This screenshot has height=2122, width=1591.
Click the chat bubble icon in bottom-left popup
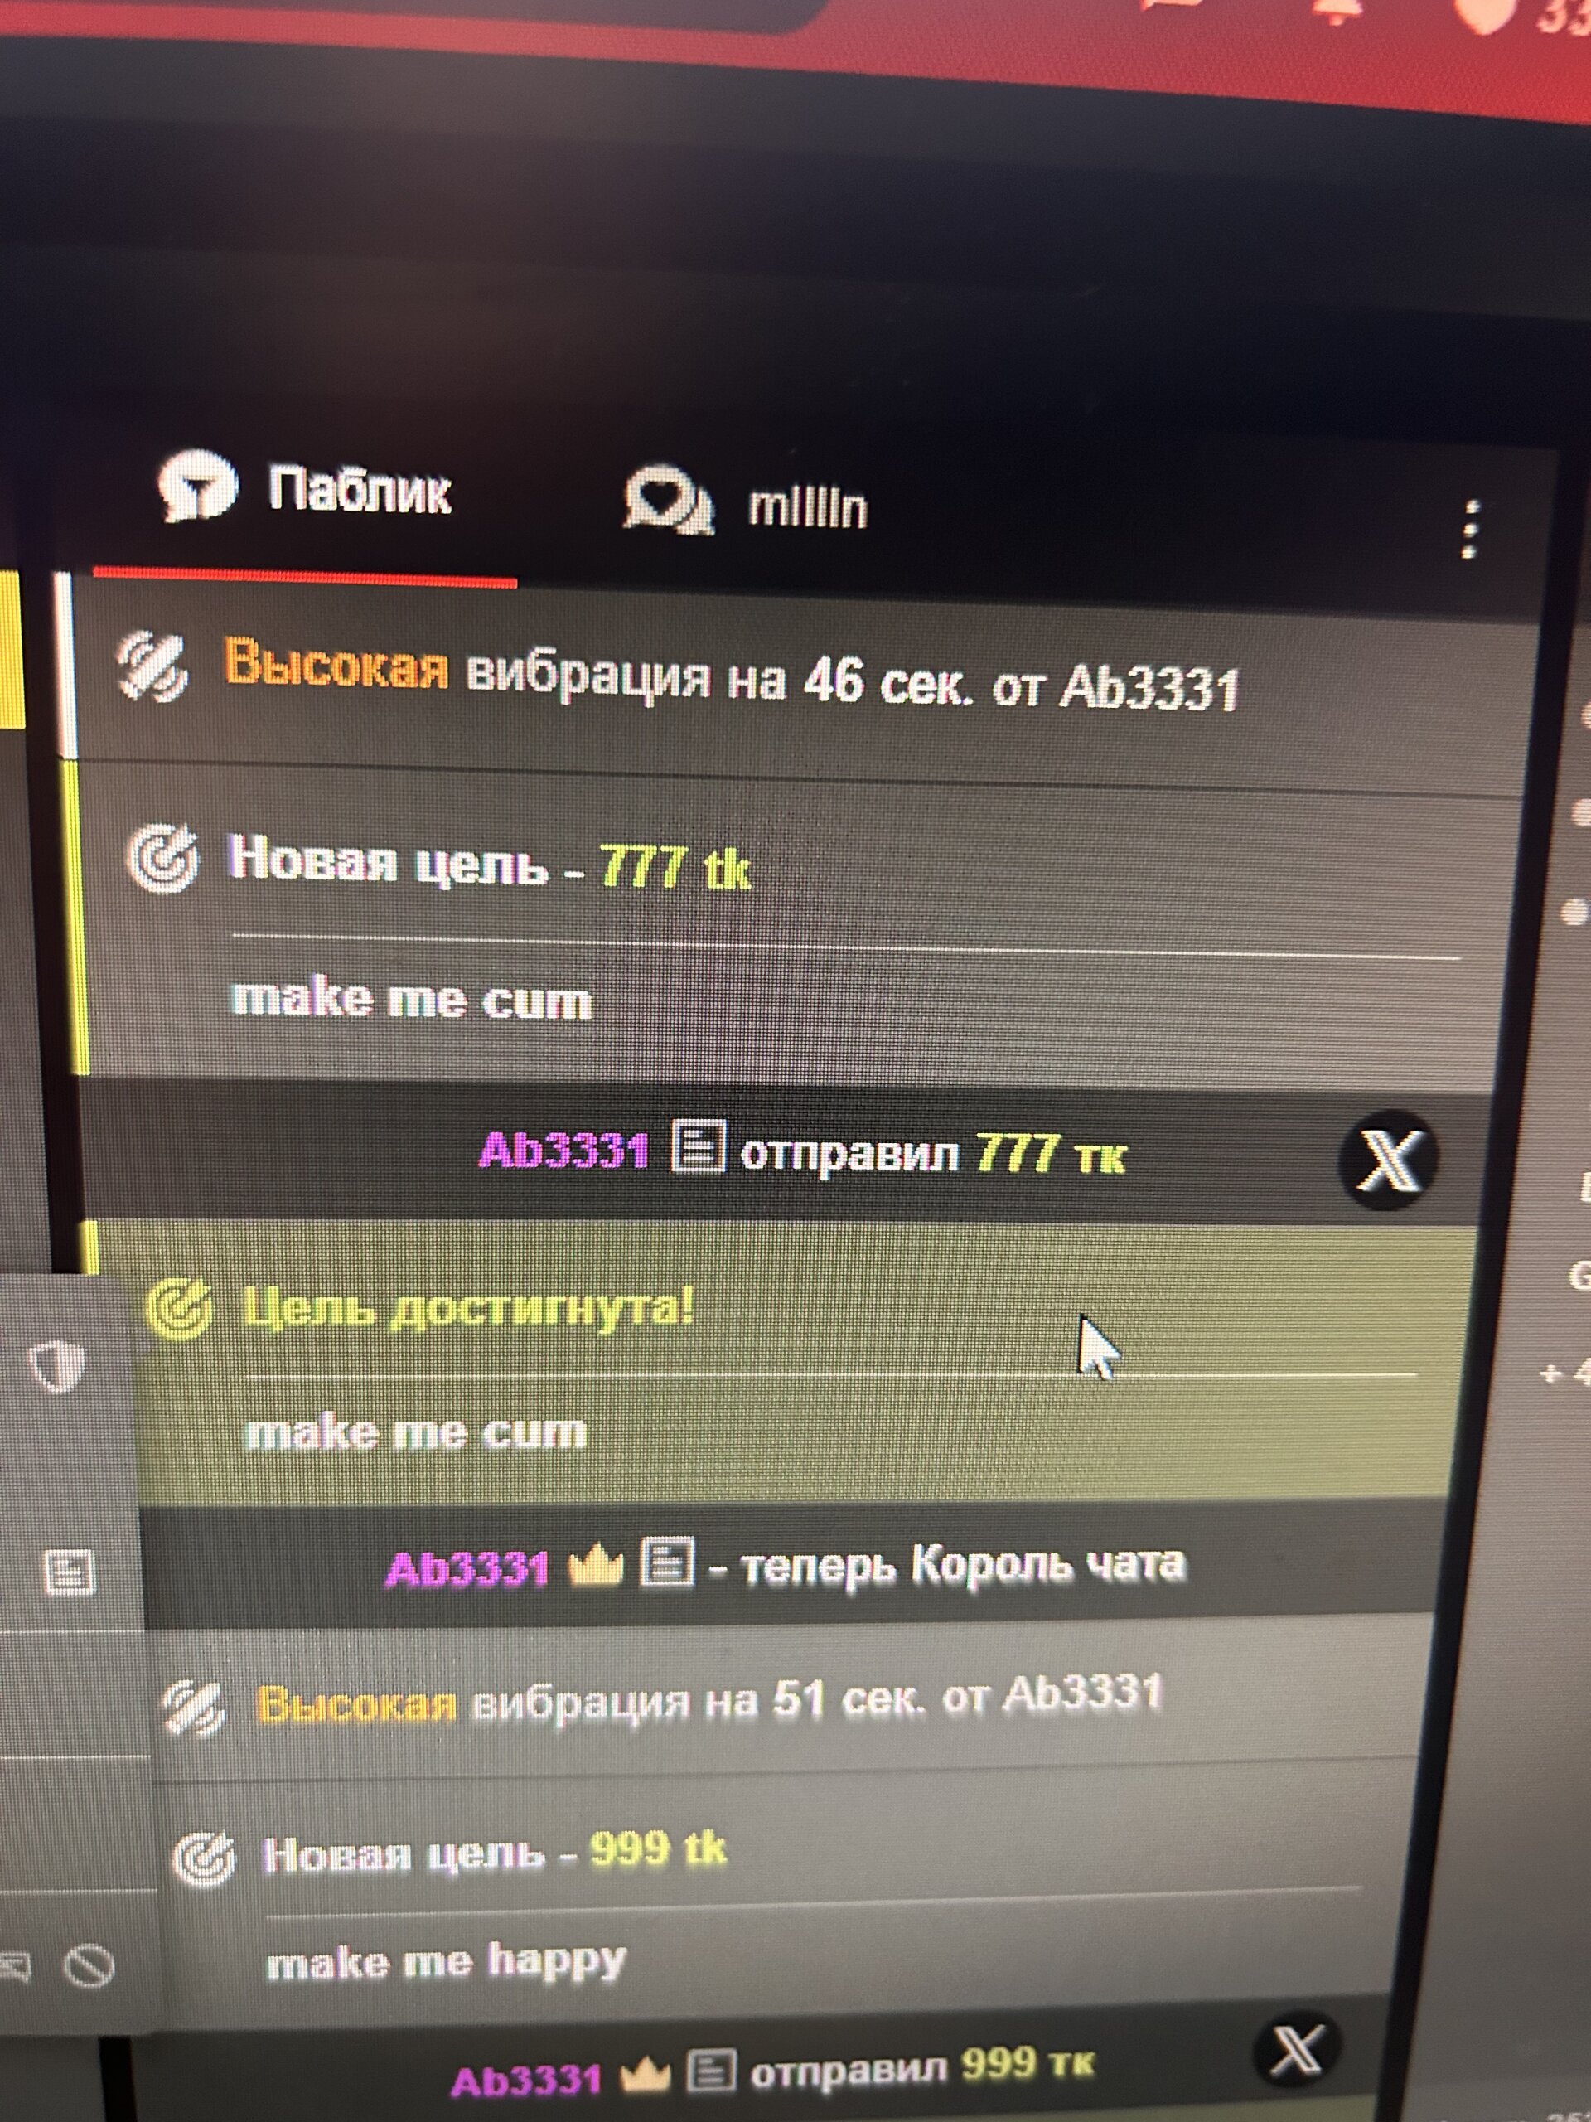tap(16, 1968)
